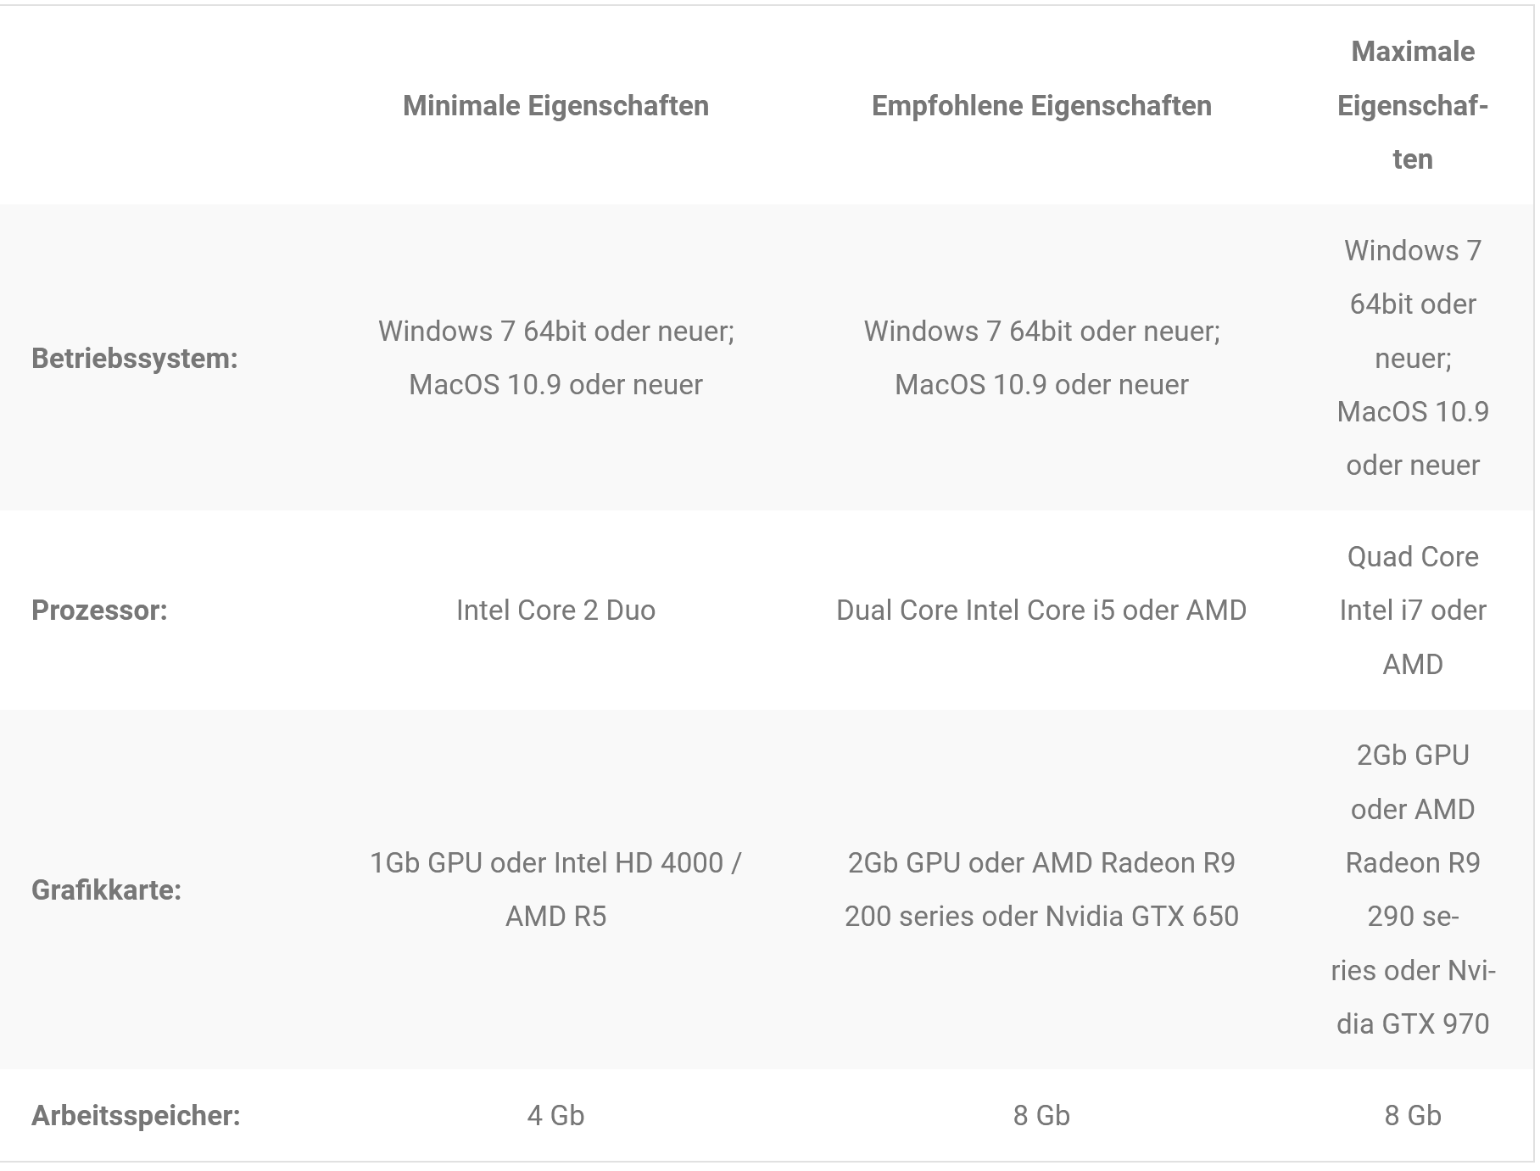Click the 'Maximale Eigenschaften' column header
The width and height of the screenshot is (1540, 1171).
(x=1412, y=105)
